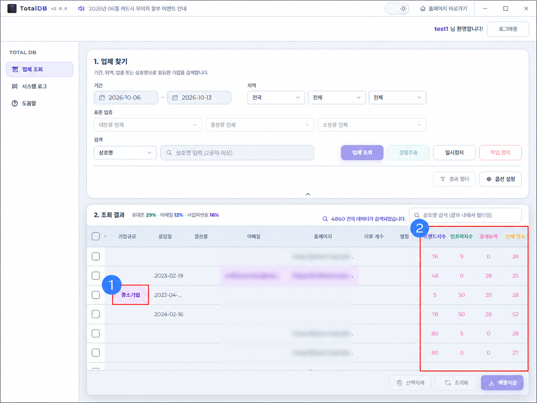This screenshot has height=403, width=537.
Task: Expand 중분류 전체 category dropdown
Action: point(260,125)
